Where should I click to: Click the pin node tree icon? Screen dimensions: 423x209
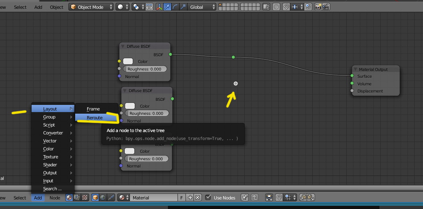(244, 197)
